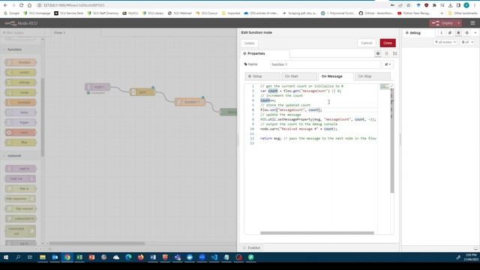Show the debug messages sidebar icon

pyautogui.click(x=458, y=33)
